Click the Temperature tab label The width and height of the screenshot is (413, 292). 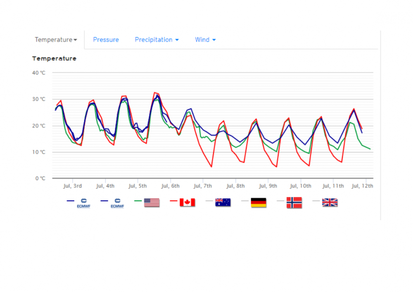(53, 40)
